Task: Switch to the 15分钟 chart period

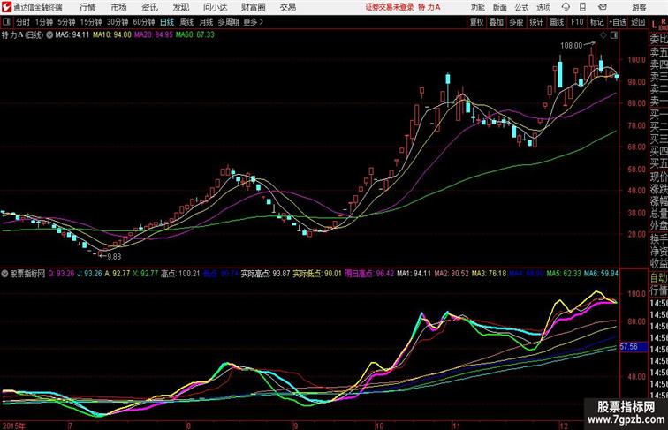Action: click(x=91, y=22)
